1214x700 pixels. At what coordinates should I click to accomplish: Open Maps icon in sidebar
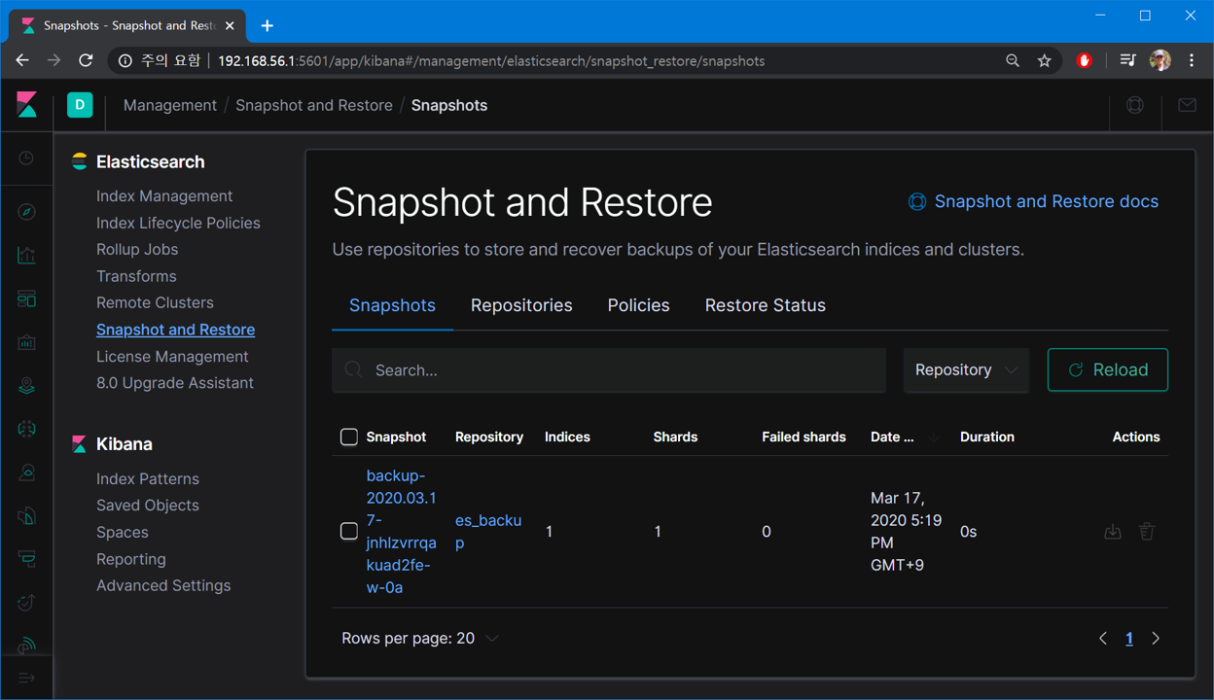[26, 386]
